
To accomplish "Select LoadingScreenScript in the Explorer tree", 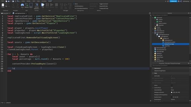I will pyautogui.click(x=164, y=34).
